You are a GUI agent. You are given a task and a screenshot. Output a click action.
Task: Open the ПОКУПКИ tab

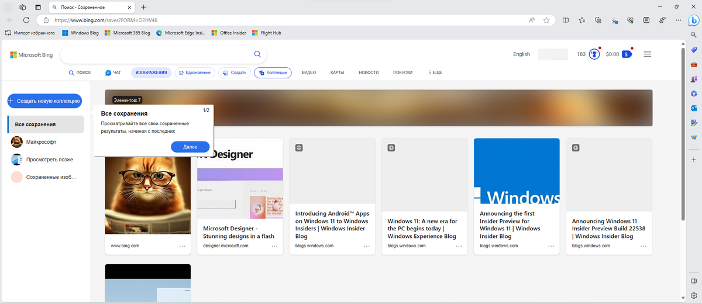[403, 72]
